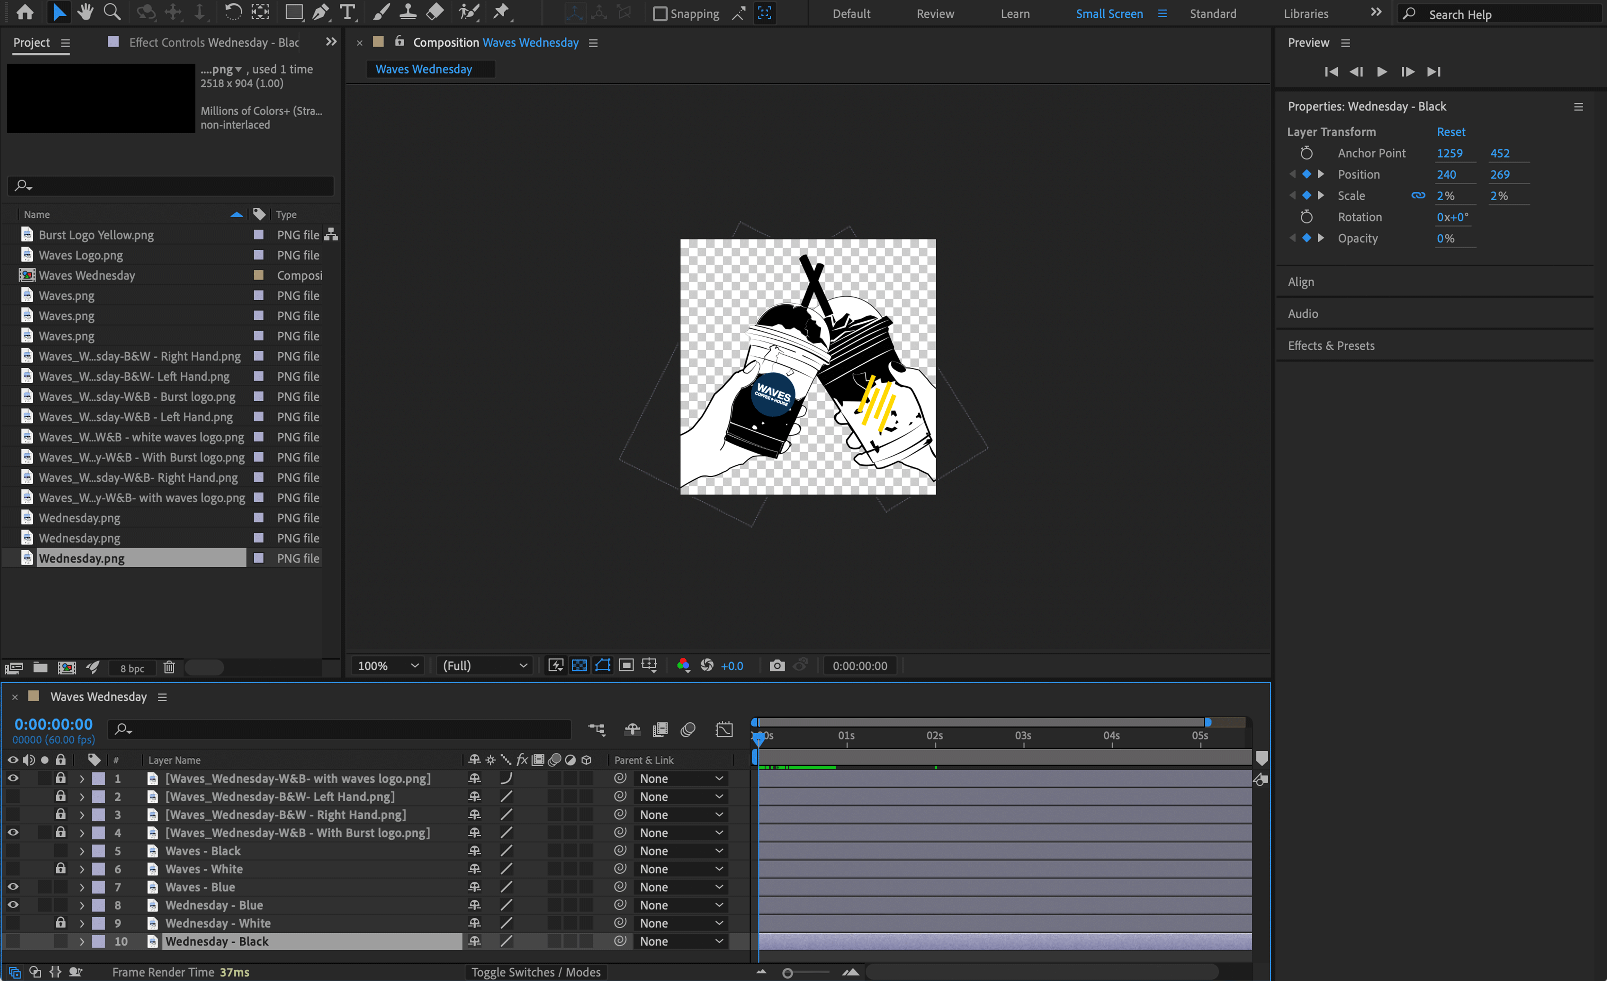This screenshot has height=981, width=1607.
Task: Unlock the Wednesday - White layer
Action: tap(61, 922)
